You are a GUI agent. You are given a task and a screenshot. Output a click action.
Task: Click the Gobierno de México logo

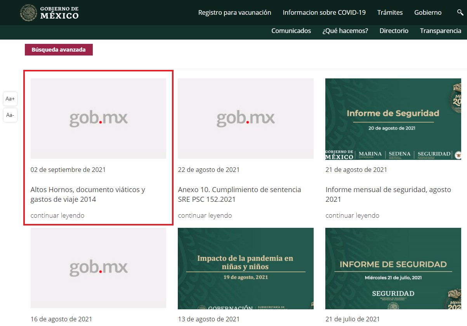tap(50, 13)
